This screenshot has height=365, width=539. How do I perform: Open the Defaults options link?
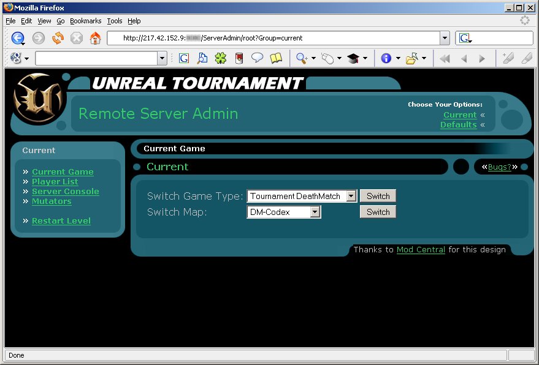pyautogui.click(x=458, y=125)
